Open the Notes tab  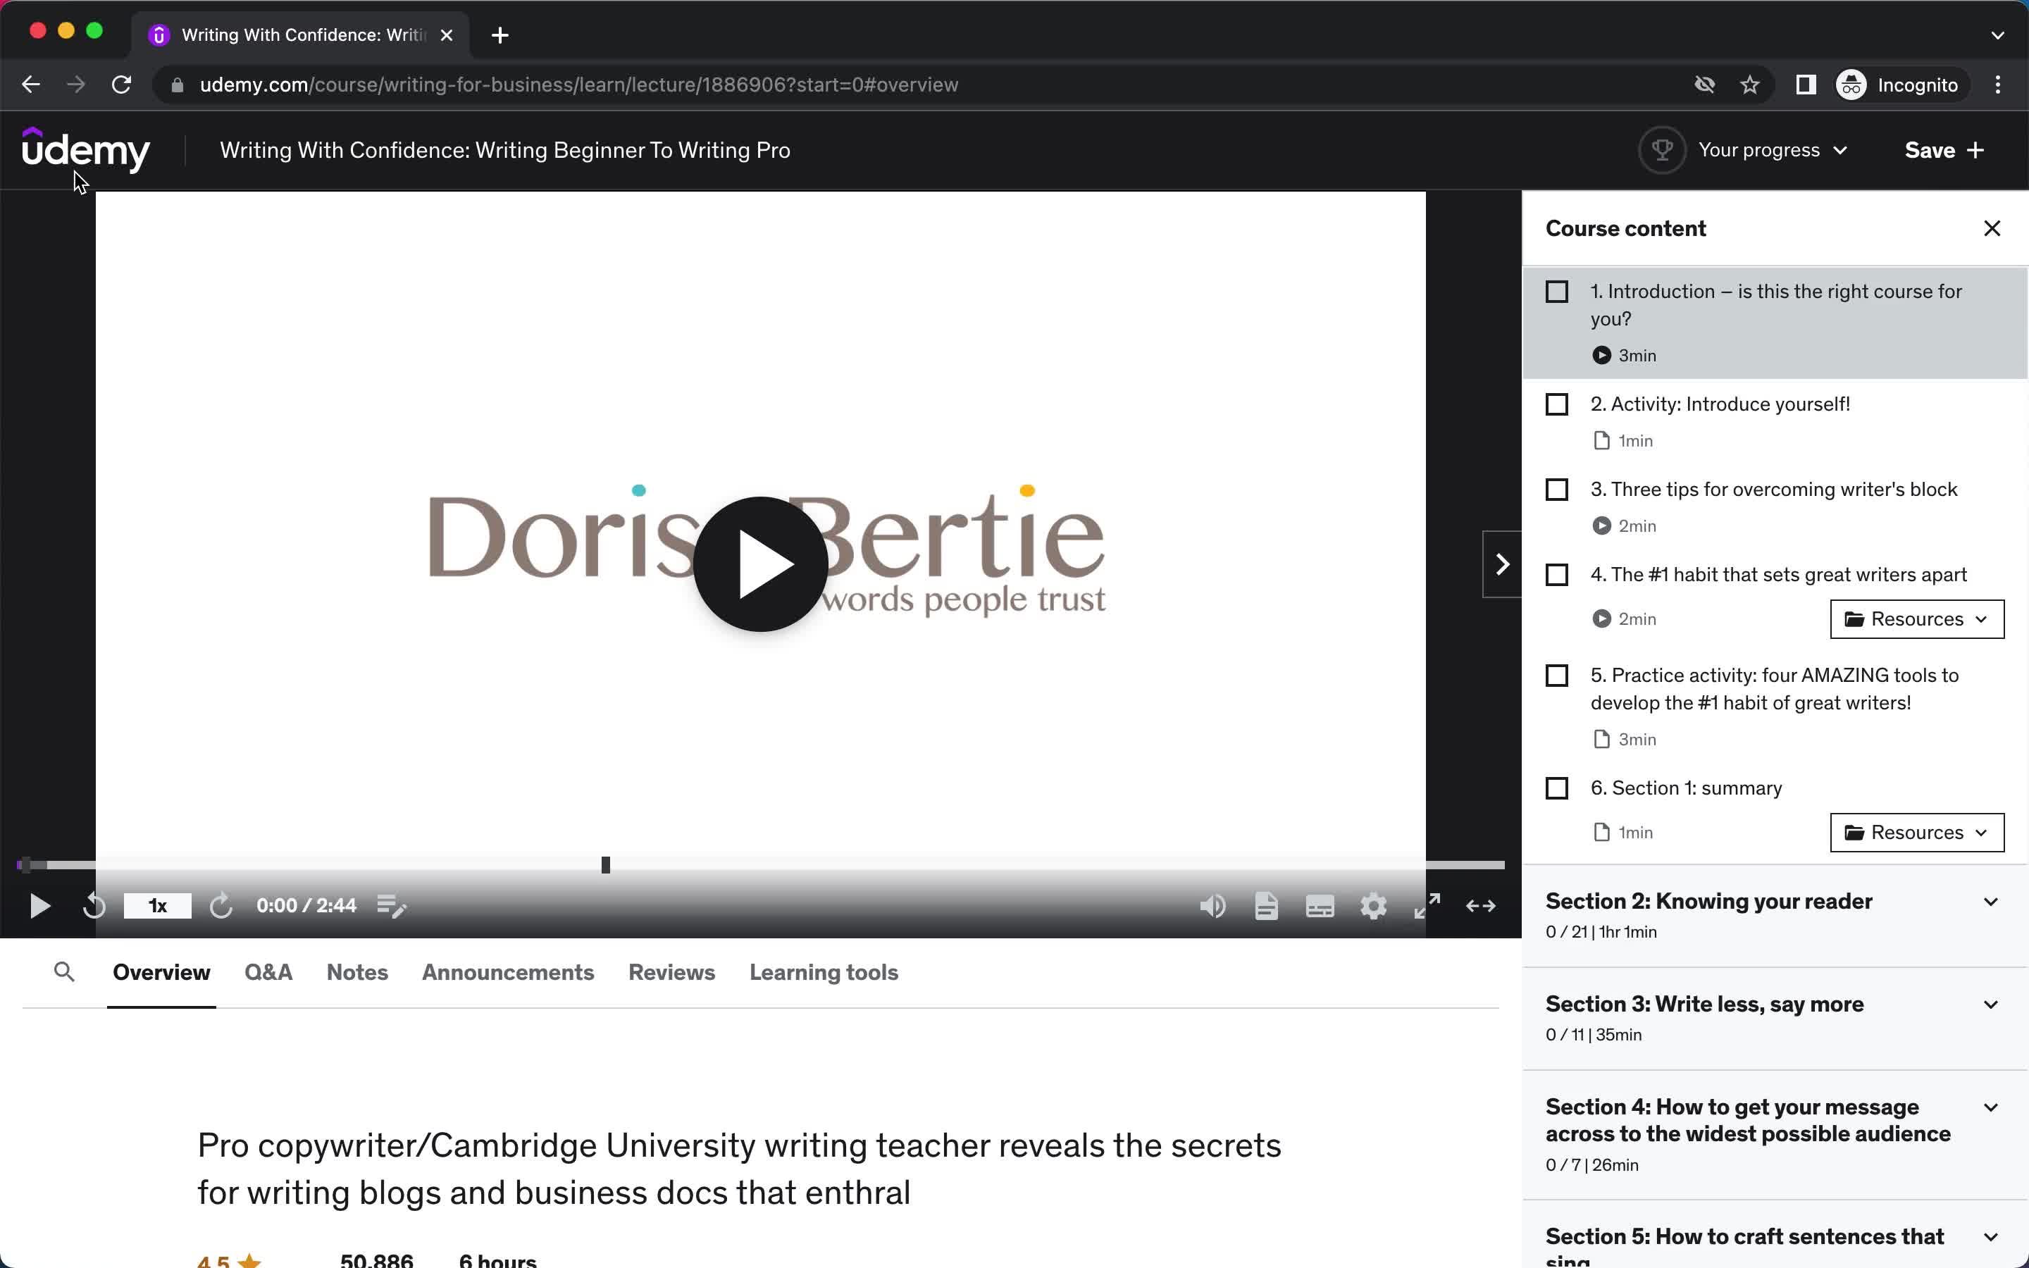click(357, 972)
